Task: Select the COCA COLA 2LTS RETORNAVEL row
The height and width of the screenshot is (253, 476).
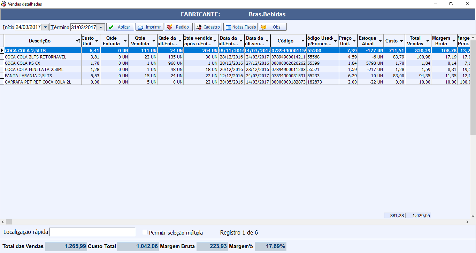Action: [x=238, y=57]
